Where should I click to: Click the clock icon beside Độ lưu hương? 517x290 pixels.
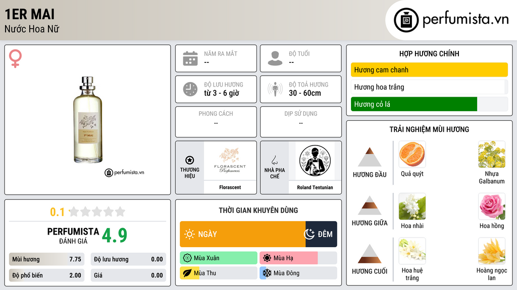tap(190, 89)
